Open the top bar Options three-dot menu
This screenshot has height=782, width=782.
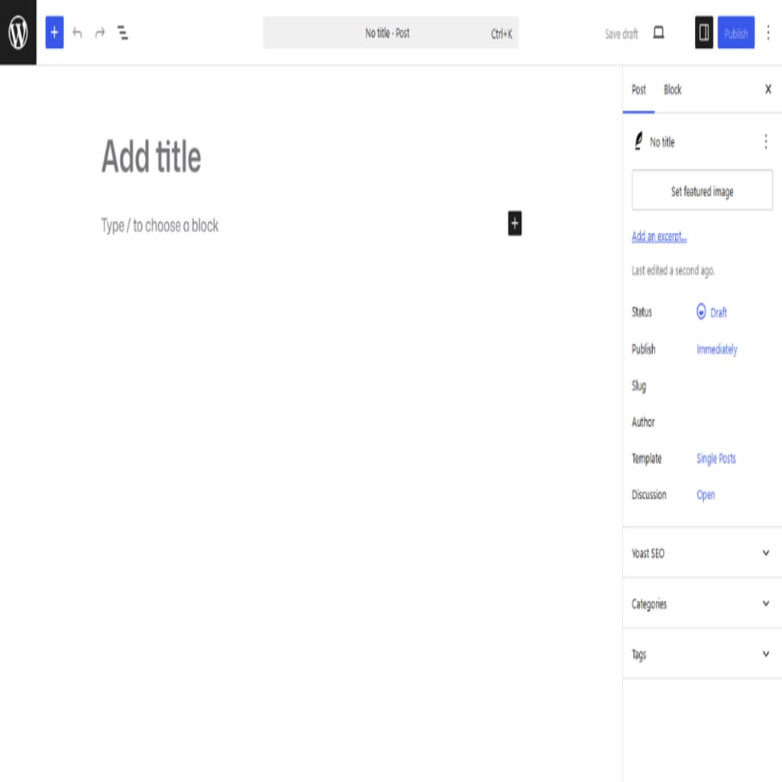pyautogui.click(x=768, y=33)
